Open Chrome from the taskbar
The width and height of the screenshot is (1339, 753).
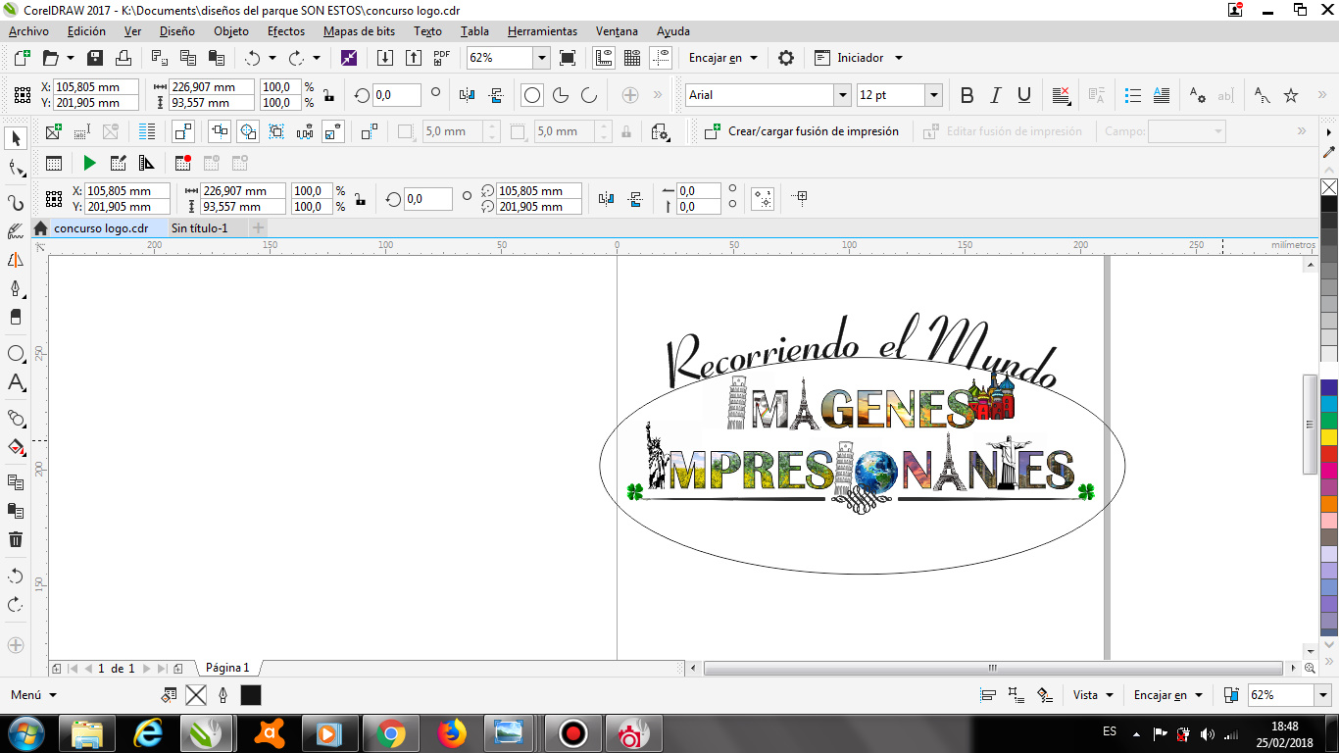click(391, 732)
